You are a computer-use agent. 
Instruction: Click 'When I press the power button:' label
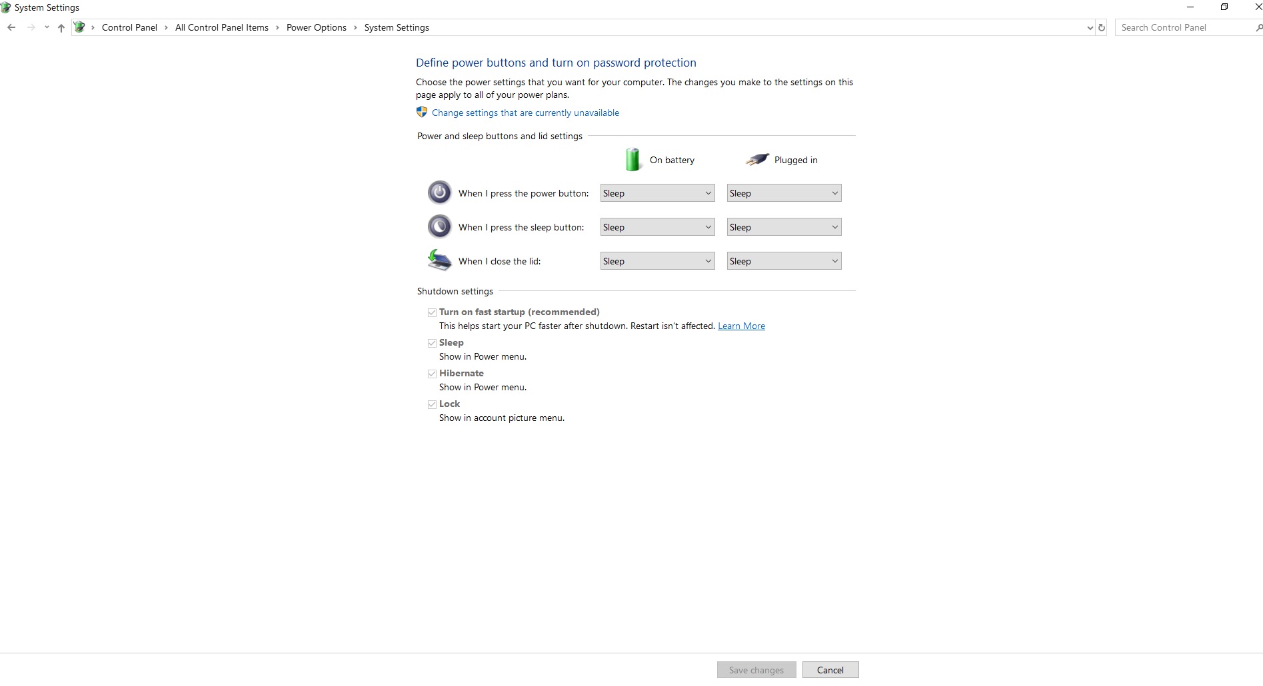[523, 193]
